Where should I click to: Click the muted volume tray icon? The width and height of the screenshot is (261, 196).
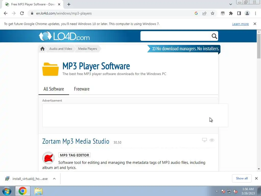(x=235, y=191)
